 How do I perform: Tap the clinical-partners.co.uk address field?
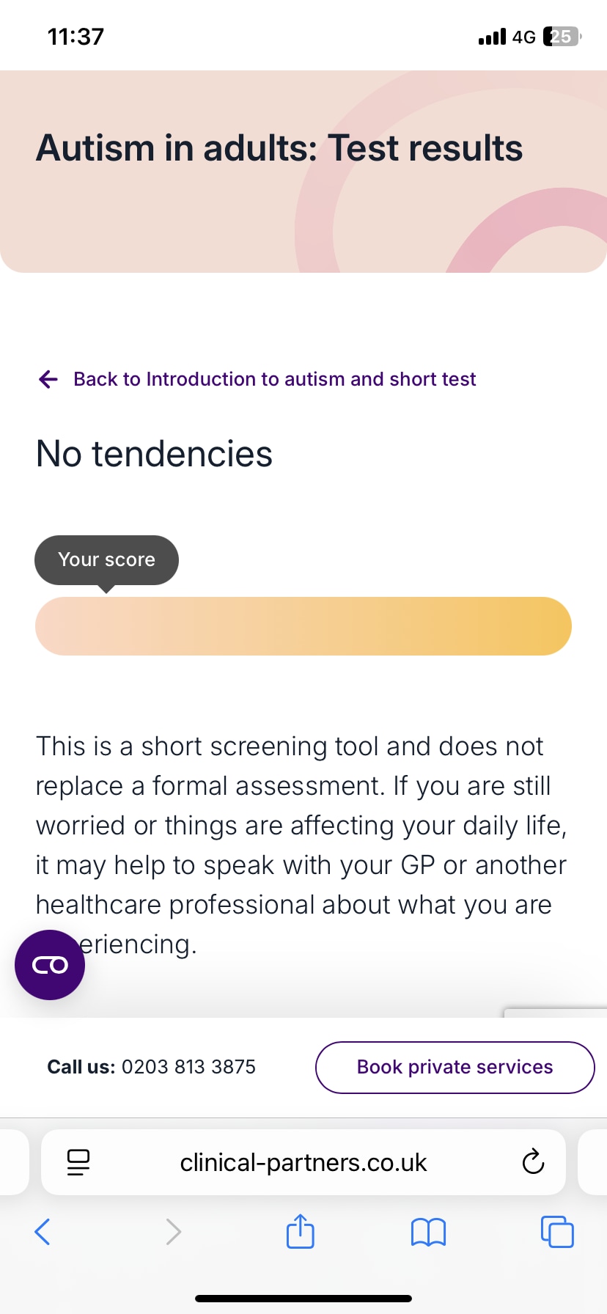click(x=303, y=1162)
